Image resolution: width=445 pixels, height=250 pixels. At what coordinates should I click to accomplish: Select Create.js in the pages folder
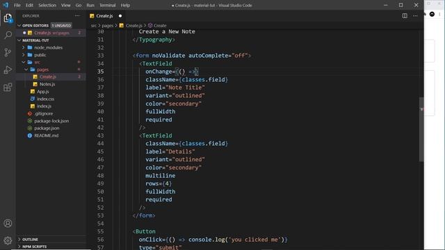(51, 77)
